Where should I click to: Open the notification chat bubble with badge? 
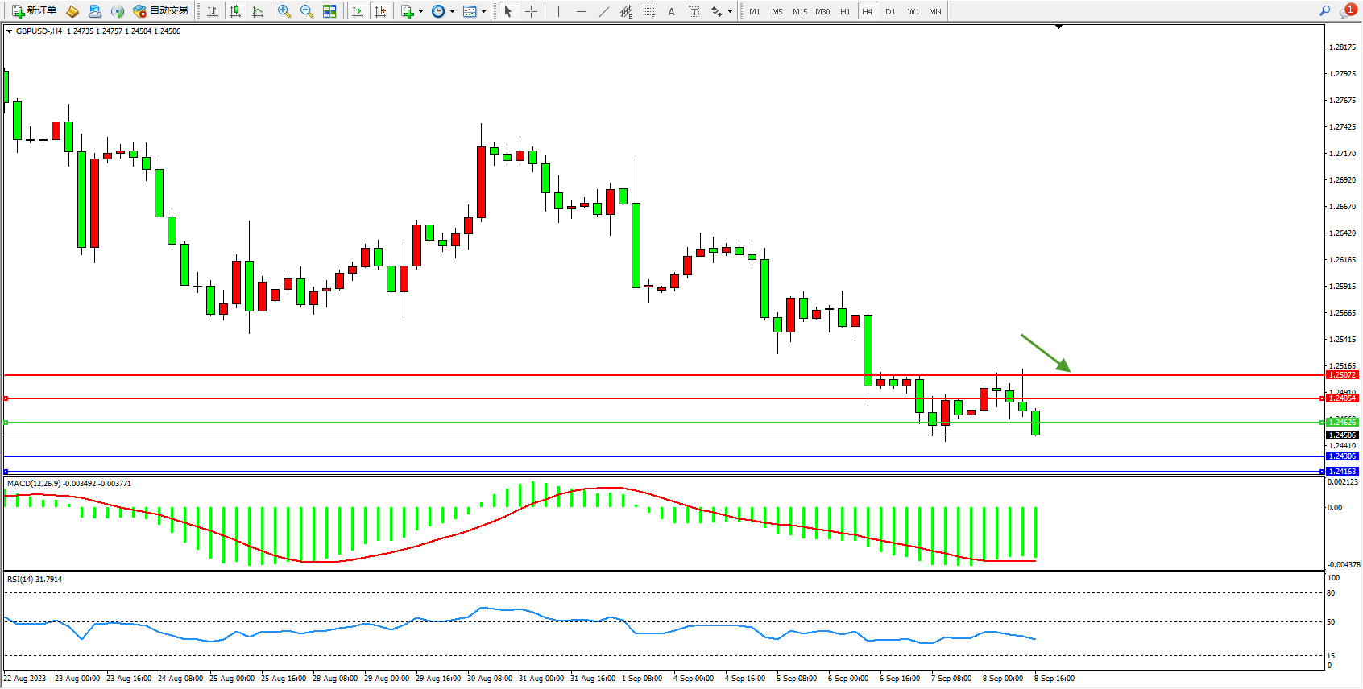click(1347, 11)
